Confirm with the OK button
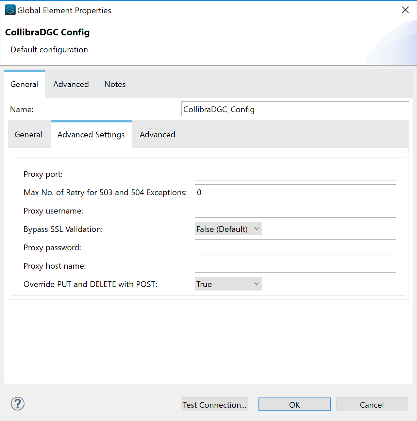 (295, 404)
